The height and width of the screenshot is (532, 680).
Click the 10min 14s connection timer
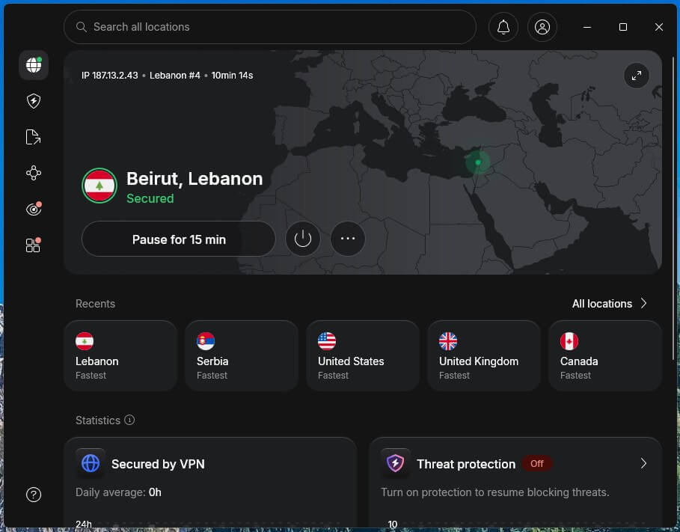point(232,76)
